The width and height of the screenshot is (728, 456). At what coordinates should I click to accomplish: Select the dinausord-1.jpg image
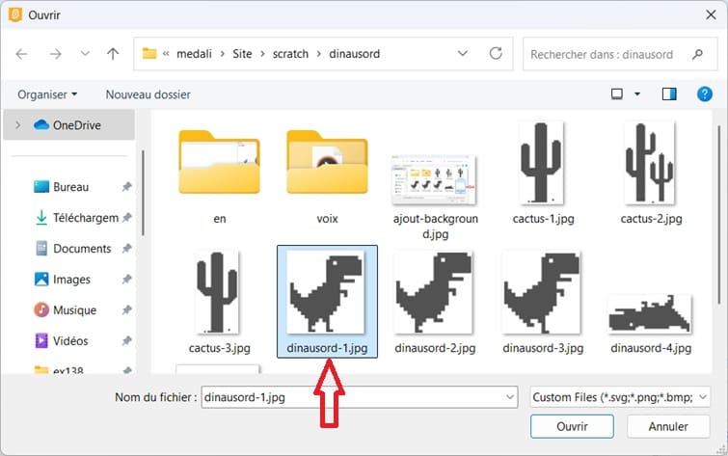pos(327,302)
